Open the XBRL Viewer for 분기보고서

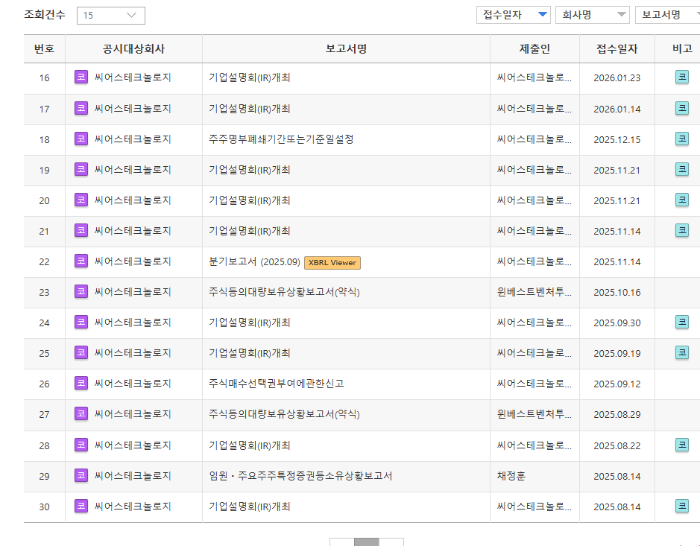click(x=332, y=262)
